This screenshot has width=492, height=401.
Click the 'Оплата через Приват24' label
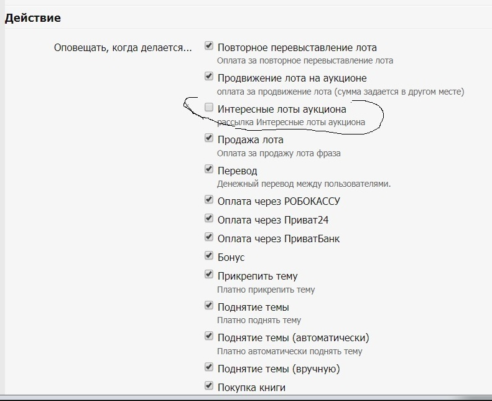pos(273,220)
